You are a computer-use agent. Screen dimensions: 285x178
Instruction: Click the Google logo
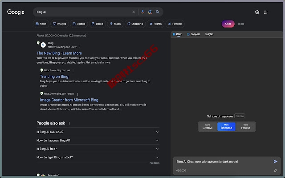pyautogui.click(x=16, y=12)
